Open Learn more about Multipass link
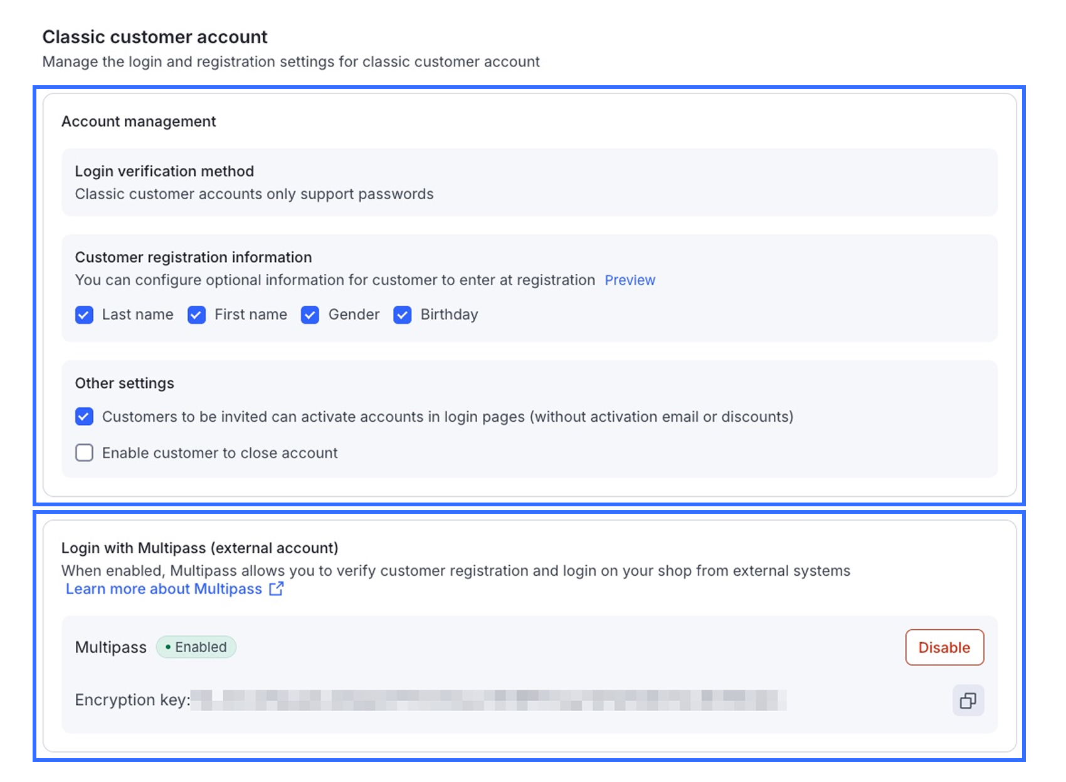Screen dimensions: 1066x782 click(164, 589)
